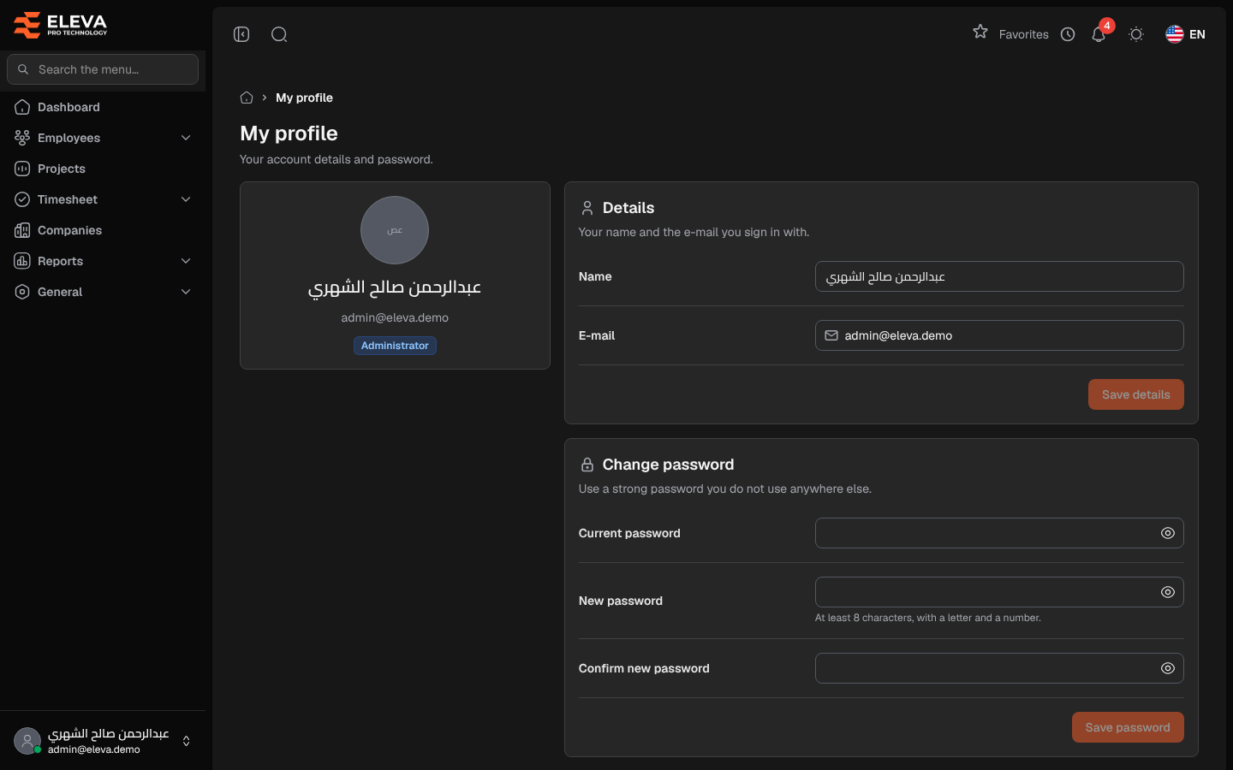
Task: Click the Favorites star icon
Action: 980,32
